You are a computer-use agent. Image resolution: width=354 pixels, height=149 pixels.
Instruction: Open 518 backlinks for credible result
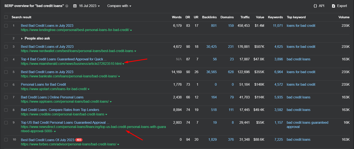coord(214,110)
